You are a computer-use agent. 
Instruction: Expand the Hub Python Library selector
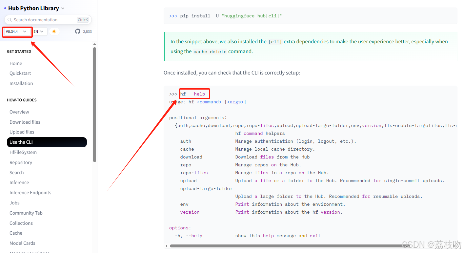[x=34, y=8]
